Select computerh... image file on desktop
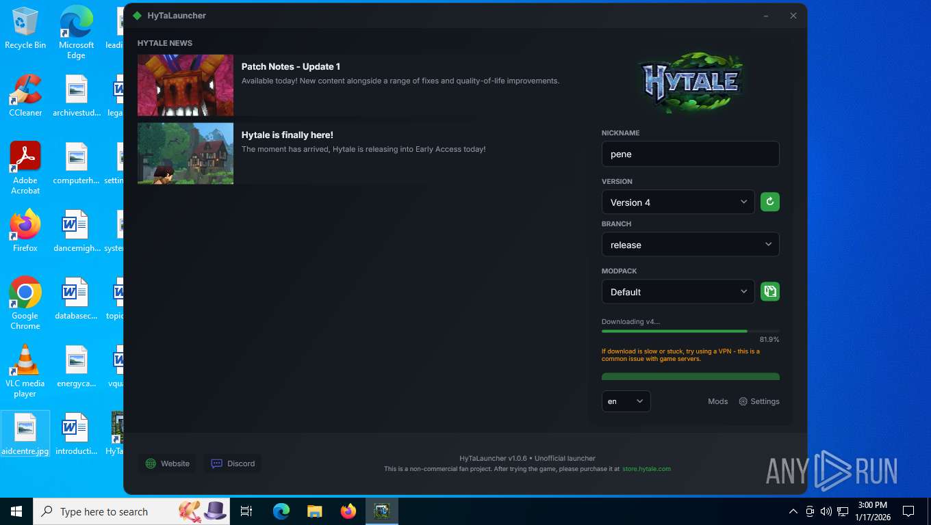The width and height of the screenshot is (931, 525). (76, 163)
